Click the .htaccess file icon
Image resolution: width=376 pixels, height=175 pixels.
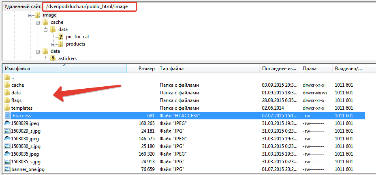point(8,116)
